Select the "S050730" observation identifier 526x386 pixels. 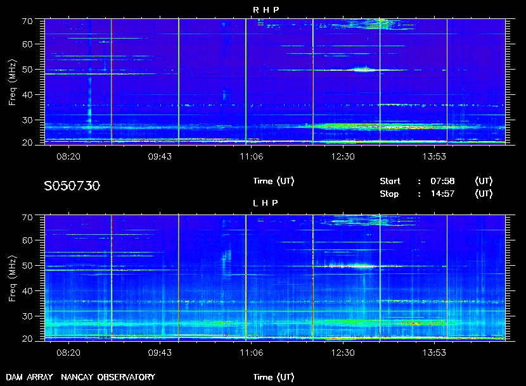(72, 186)
